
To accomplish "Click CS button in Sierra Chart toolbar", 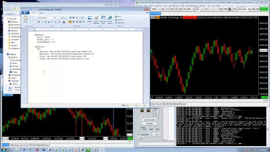I will [184, 9].
